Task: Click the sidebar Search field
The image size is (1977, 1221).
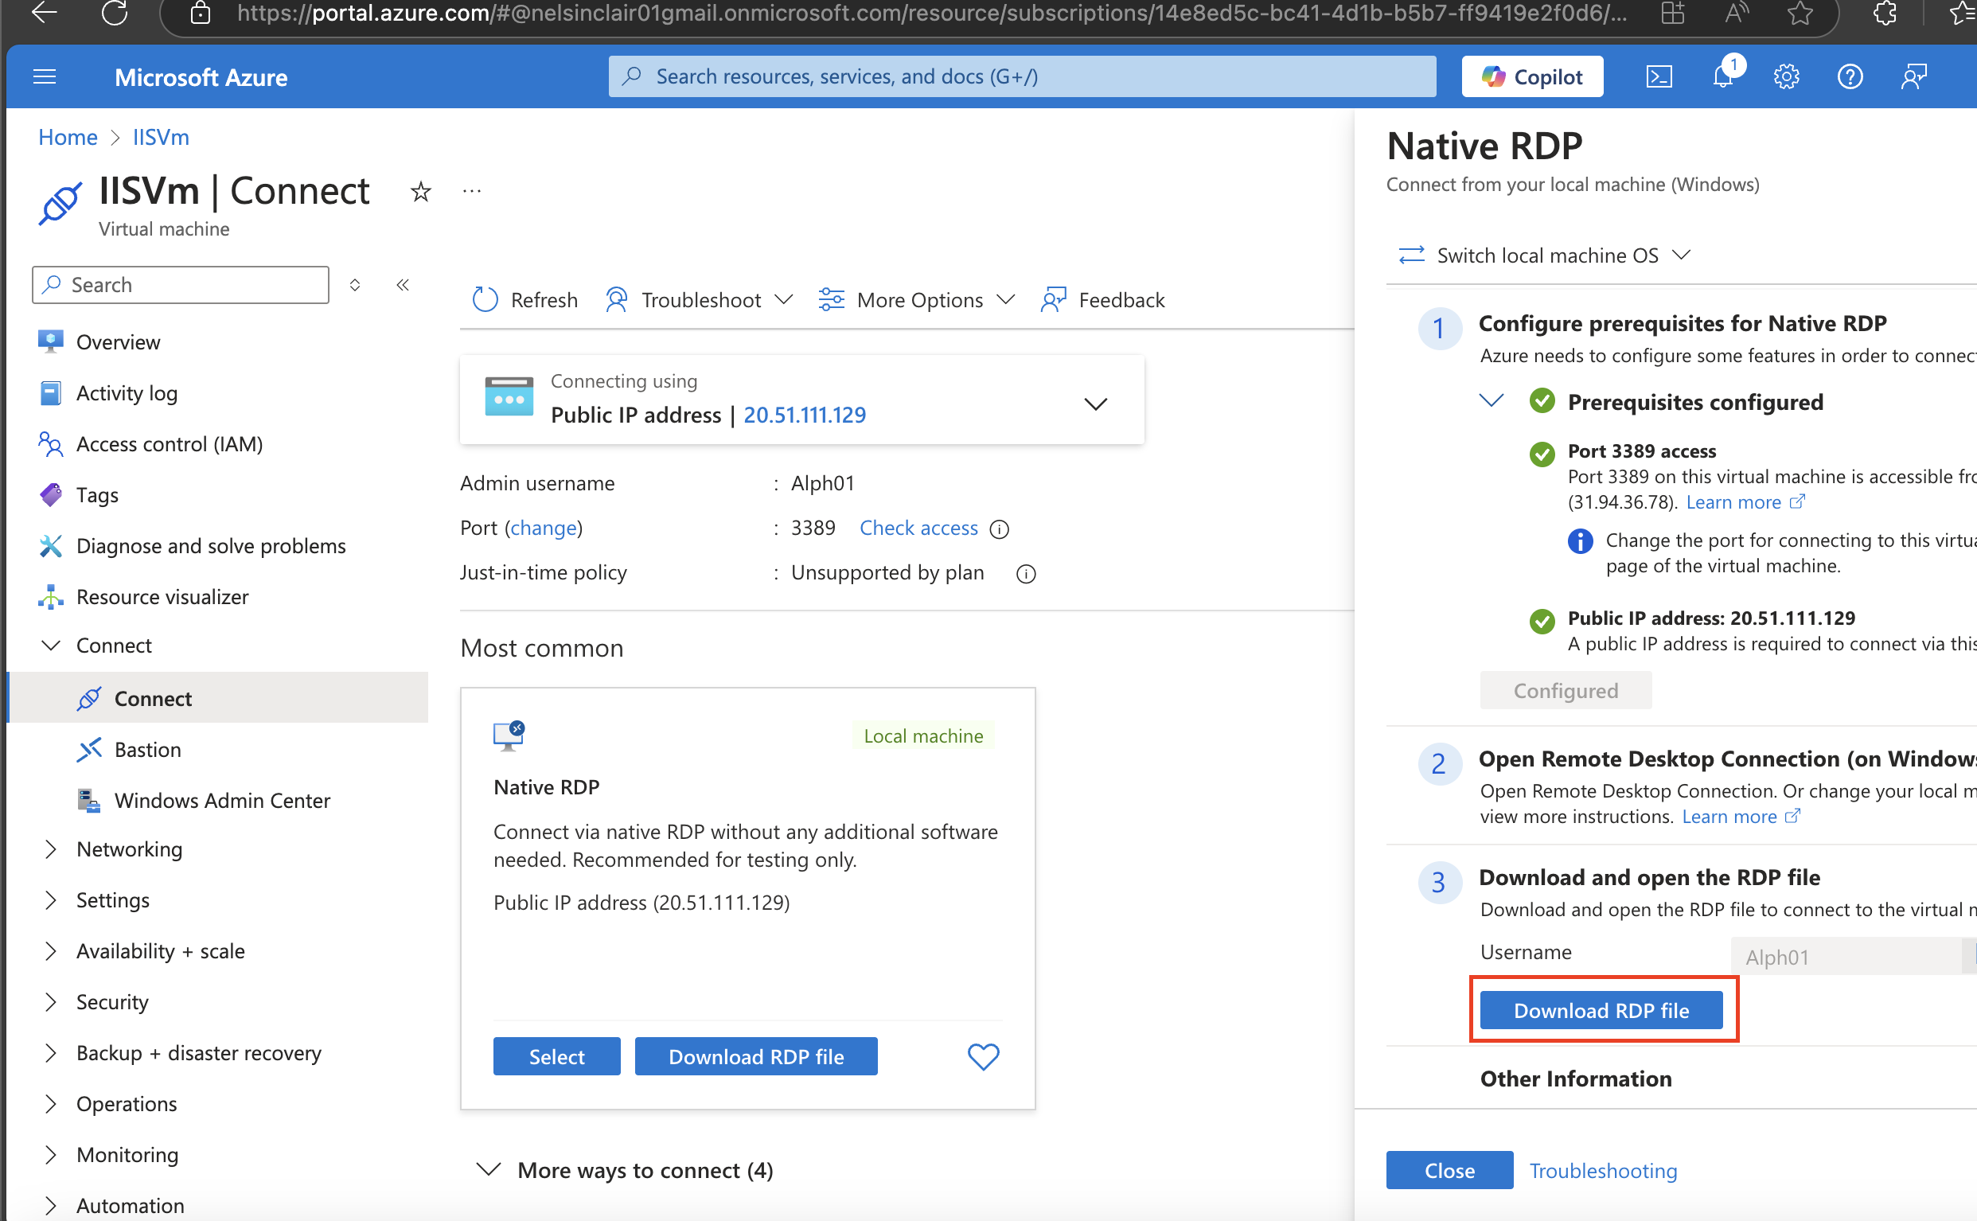Action: pos(181,285)
